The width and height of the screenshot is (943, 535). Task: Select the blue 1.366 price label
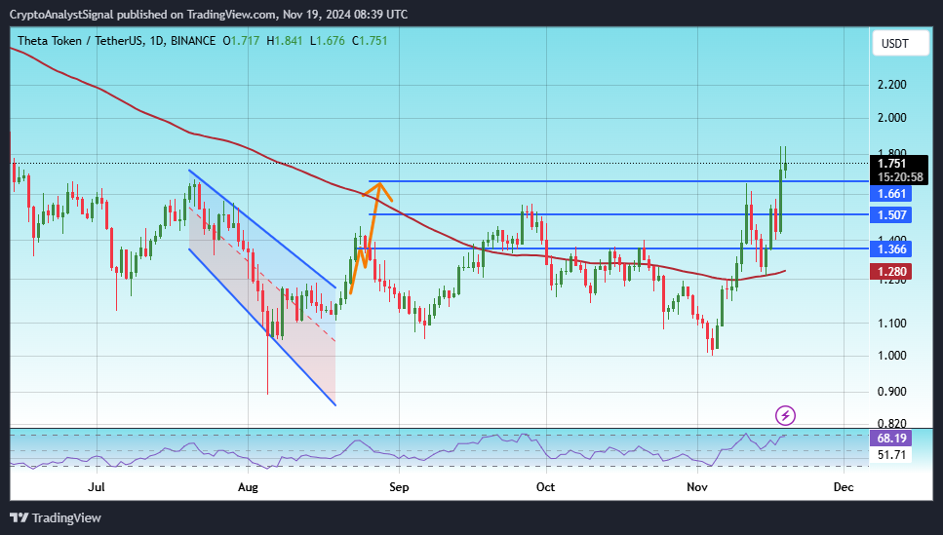[890, 248]
